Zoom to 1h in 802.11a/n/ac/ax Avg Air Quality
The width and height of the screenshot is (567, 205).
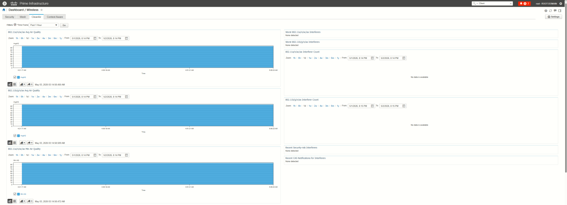coord(17,38)
